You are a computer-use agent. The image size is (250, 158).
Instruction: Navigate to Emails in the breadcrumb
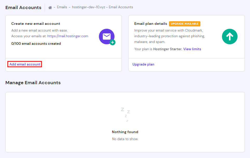[62, 7]
